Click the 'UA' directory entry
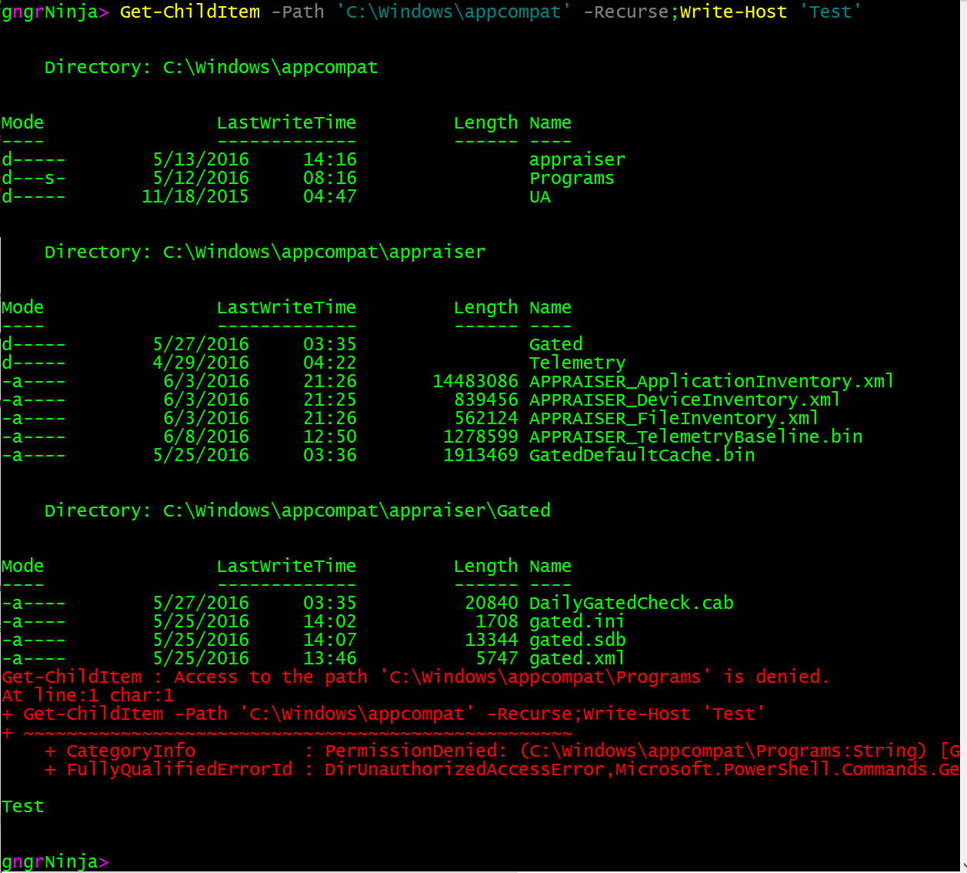The height and width of the screenshot is (873, 967). coord(540,196)
